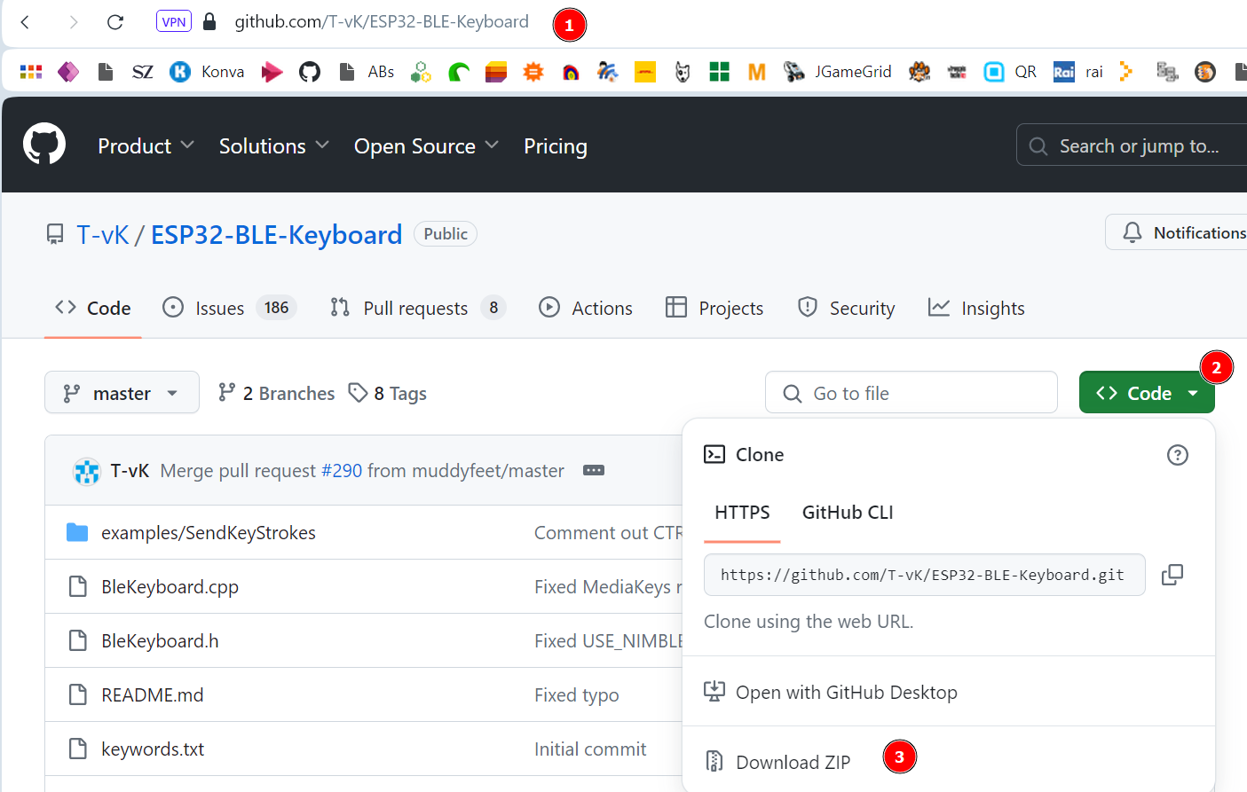Click the repository icon beside T-vK
1247x792 pixels.
click(55, 234)
